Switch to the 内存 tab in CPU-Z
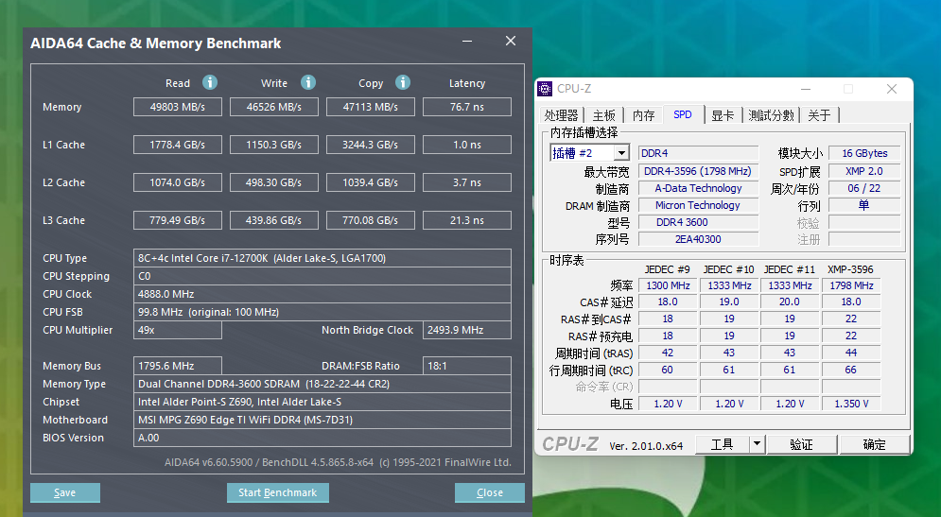941x517 pixels. pyautogui.click(x=643, y=115)
